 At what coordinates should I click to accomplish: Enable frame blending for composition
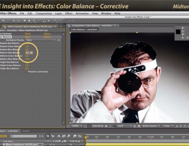click(x=64, y=136)
